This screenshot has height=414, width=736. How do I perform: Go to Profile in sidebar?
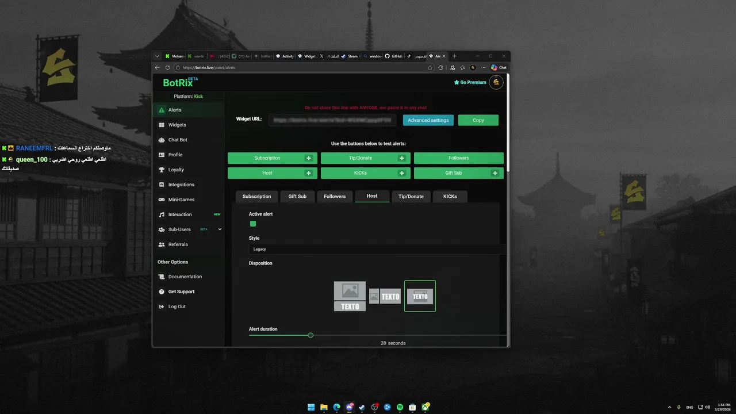(x=189, y=155)
